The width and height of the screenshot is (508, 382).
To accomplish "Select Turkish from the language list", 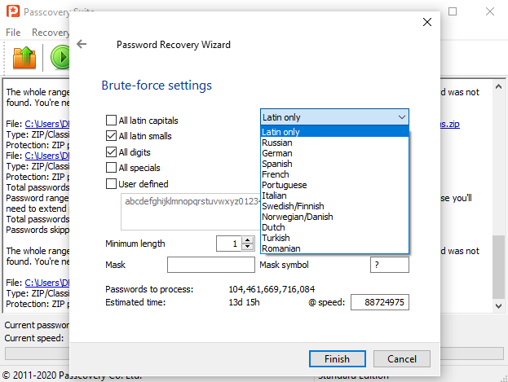I will 334,238.
